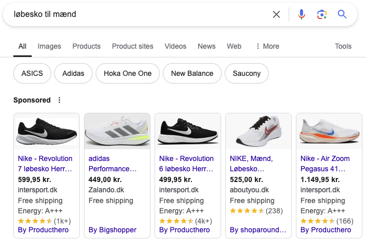Open the adidas Performance shoe image
Screen dimensions: 366x241
117,131
